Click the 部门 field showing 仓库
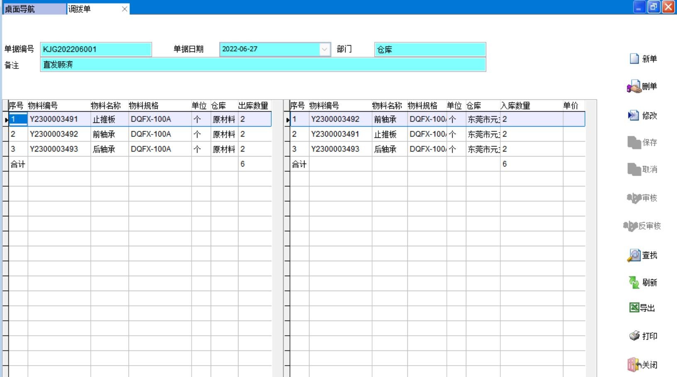This screenshot has width=677, height=377. (x=430, y=49)
